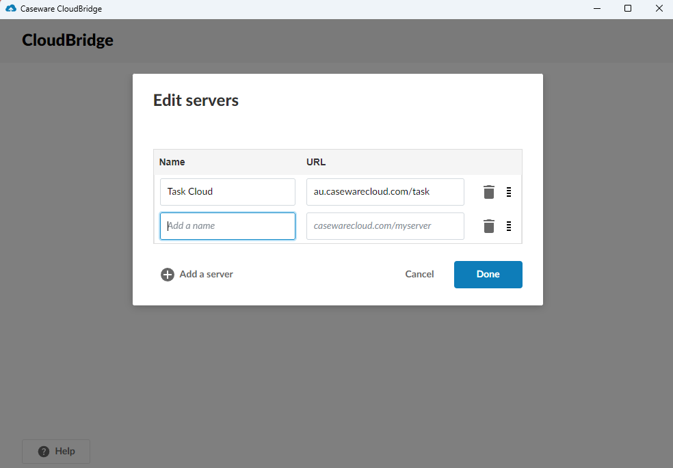
Task: Click the Caseware CloudBridge cloud icon in title bar
Action: (x=11, y=9)
